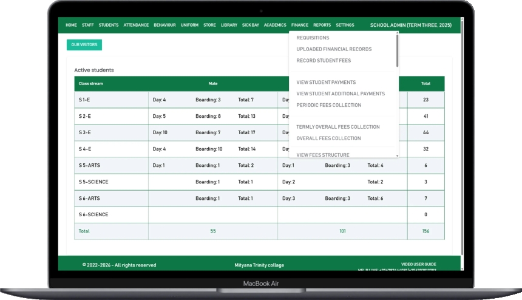Open the Settings menu in navbar
The height and width of the screenshot is (300, 522).
coord(345,25)
